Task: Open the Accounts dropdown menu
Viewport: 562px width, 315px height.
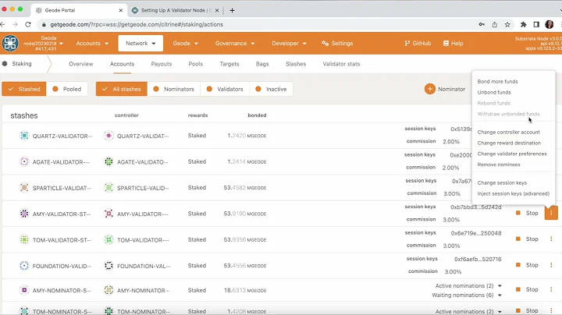Action: coord(92,44)
